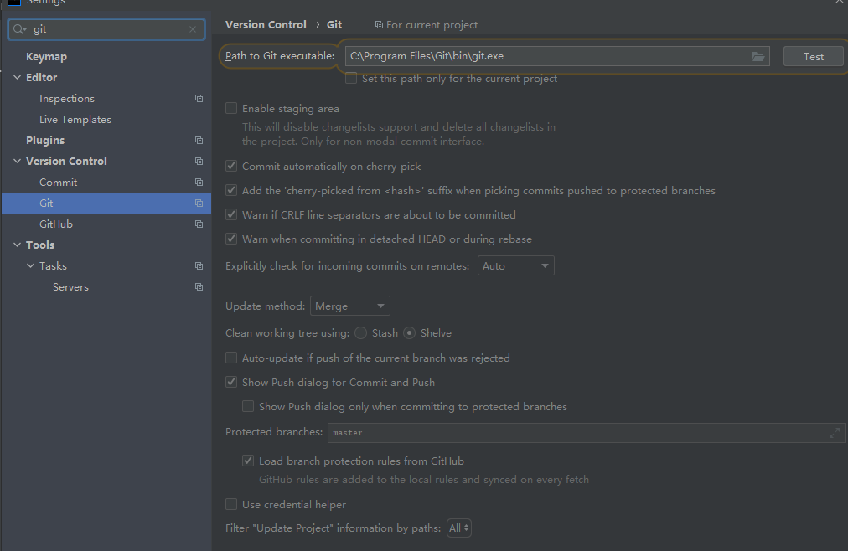The height and width of the screenshot is (551, 848).
Task: Select Live Templates in the sidebar
Action: [75, 119]
